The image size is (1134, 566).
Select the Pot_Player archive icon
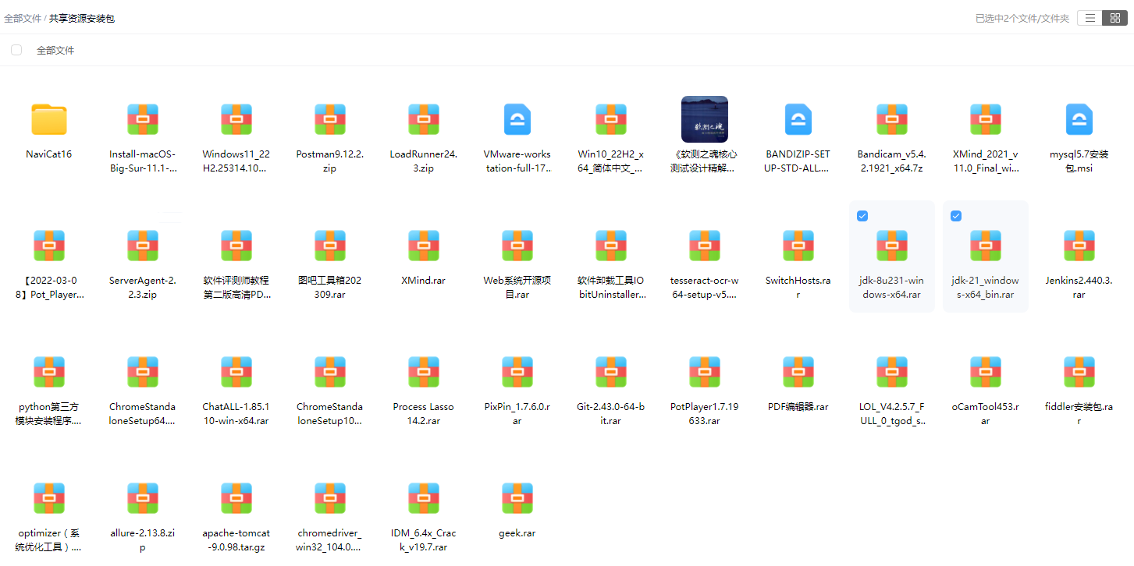(48, 246)
